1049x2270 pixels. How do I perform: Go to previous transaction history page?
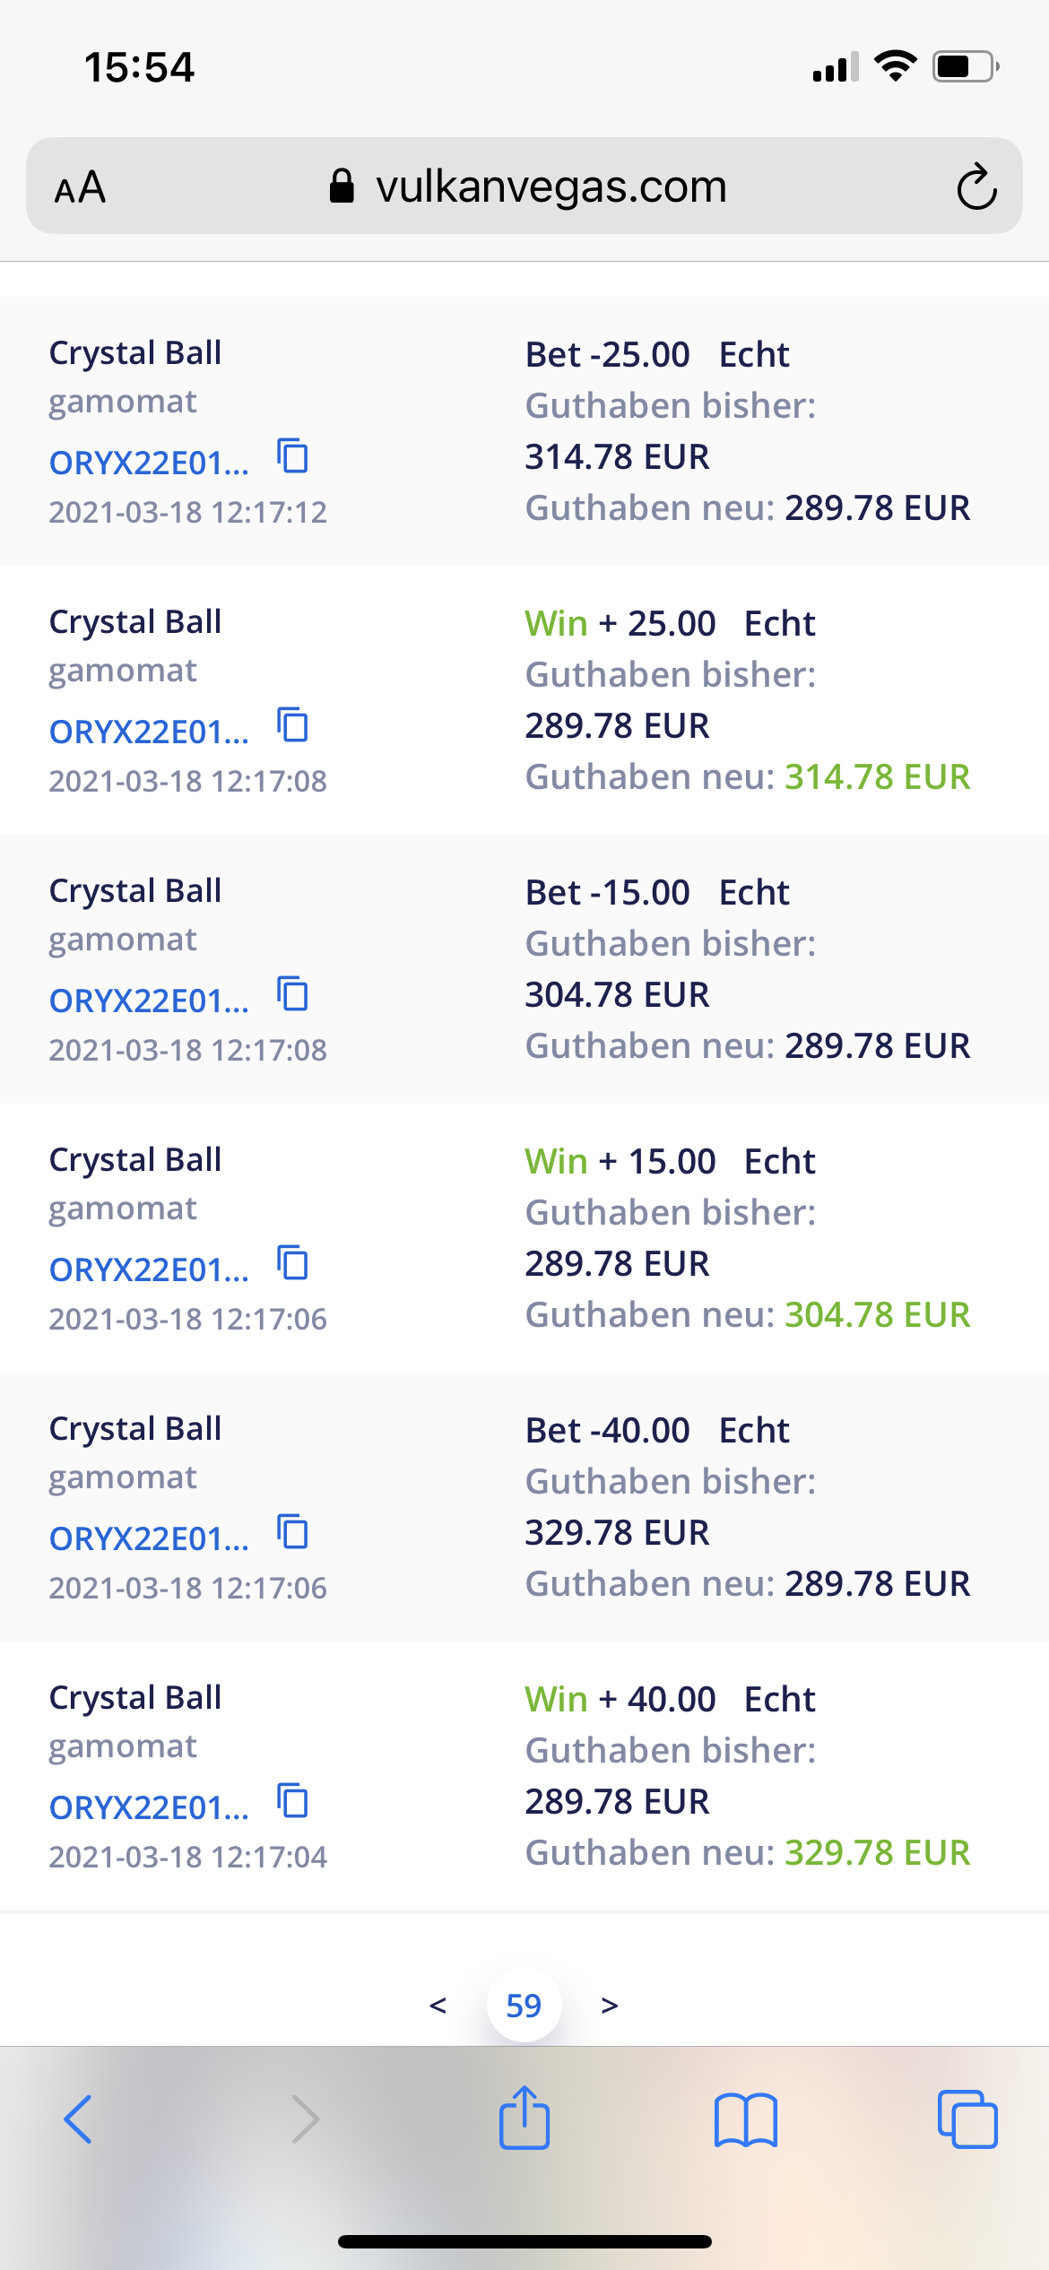click(438, 2006)
